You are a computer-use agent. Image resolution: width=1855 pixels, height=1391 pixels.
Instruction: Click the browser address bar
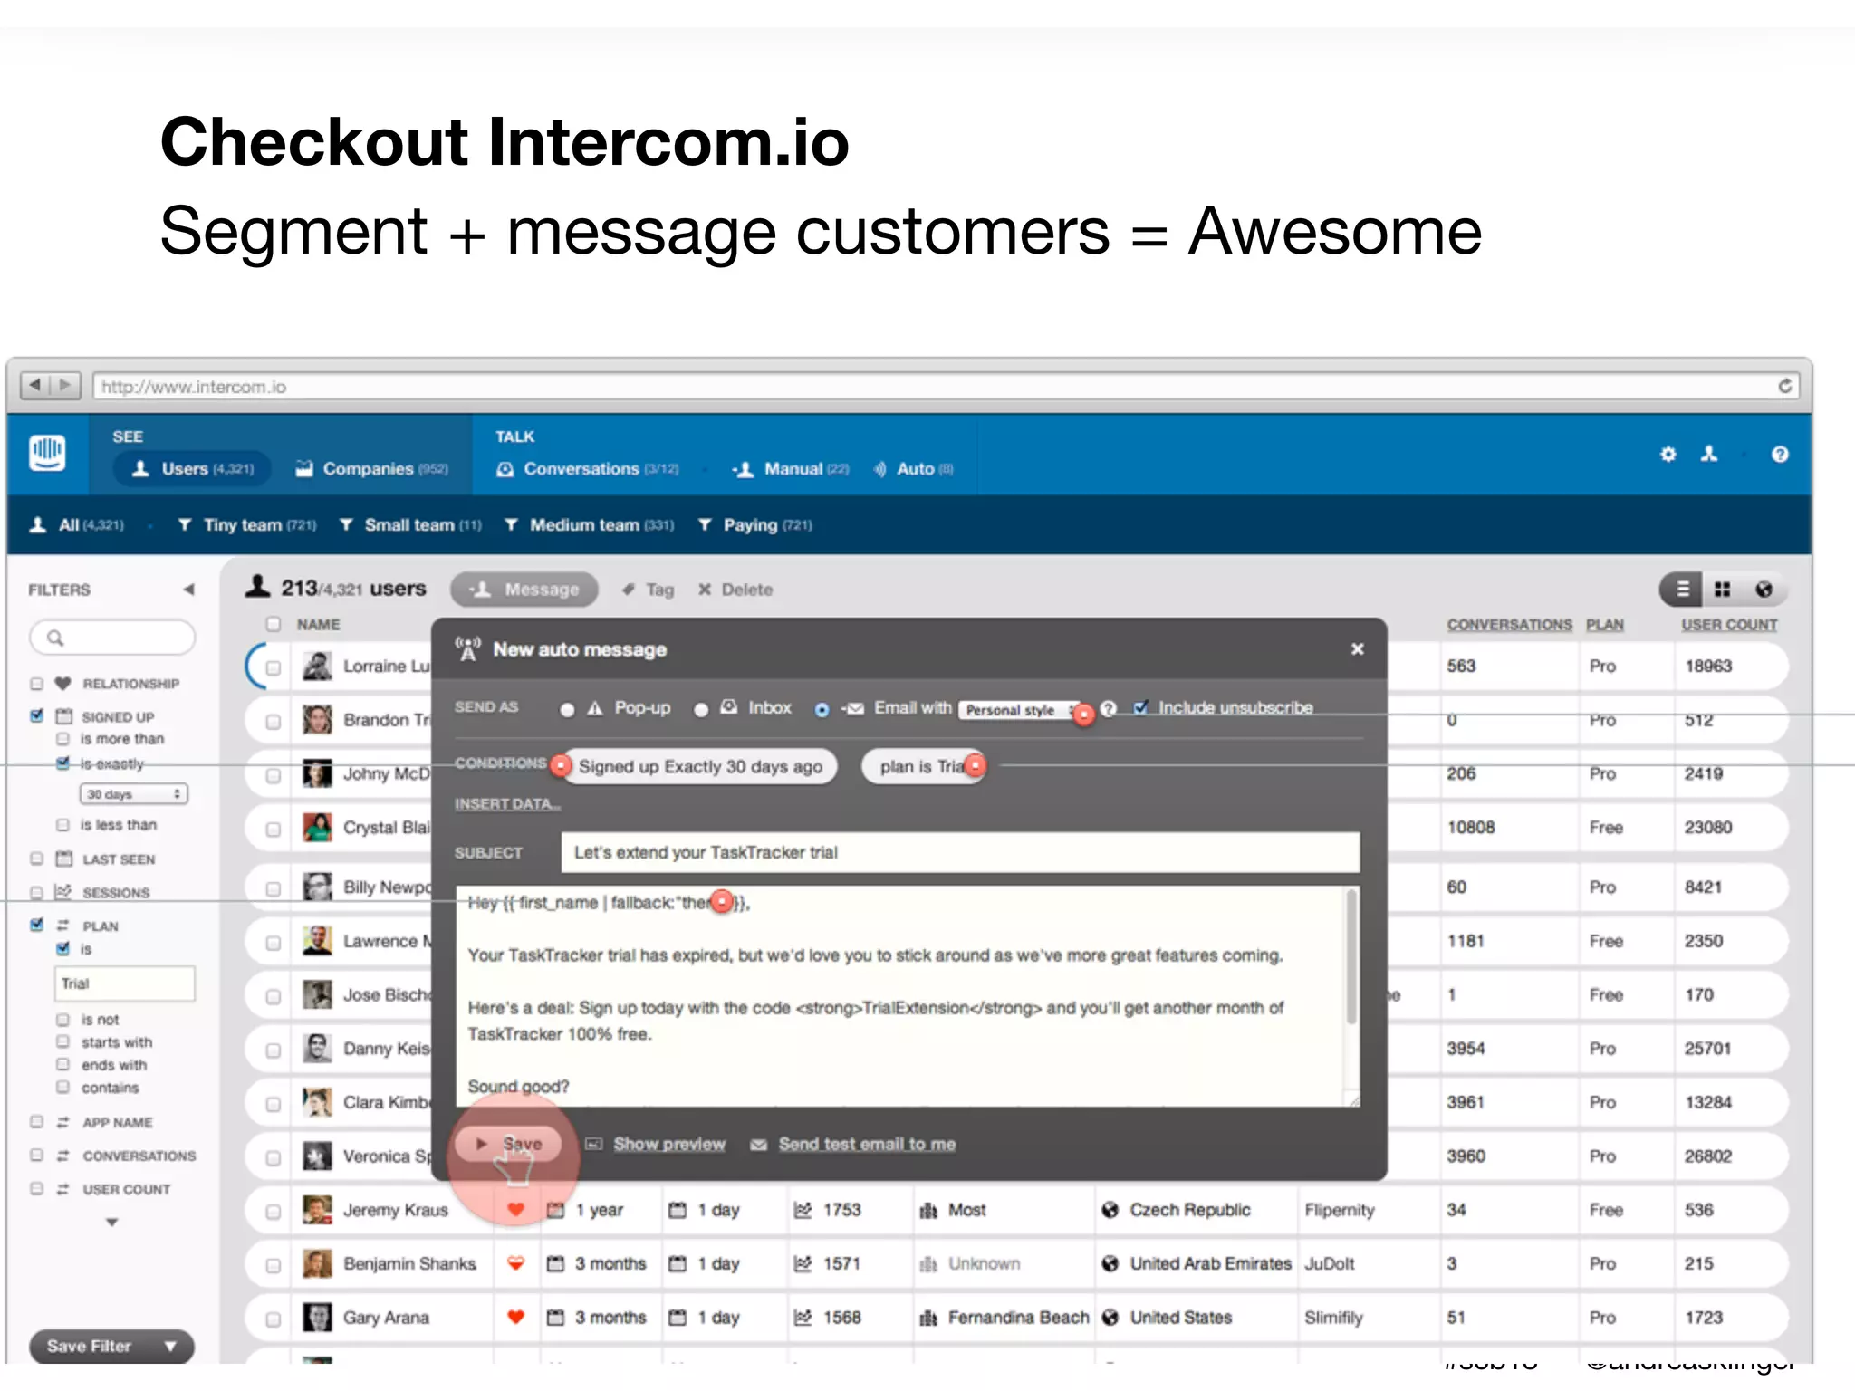[946, 386]
